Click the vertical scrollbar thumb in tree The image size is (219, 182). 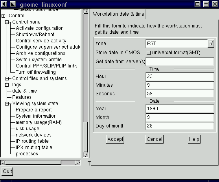(x=85, y=137)
